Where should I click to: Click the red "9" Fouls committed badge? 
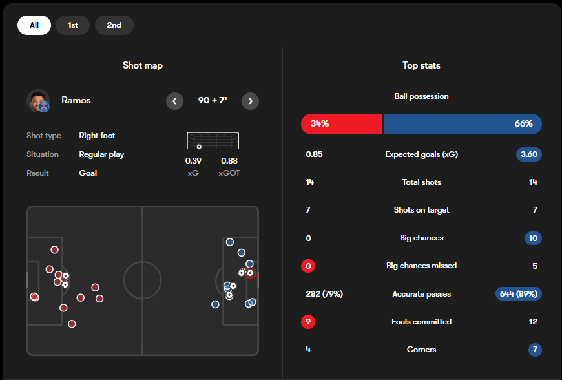tap(308, 322)
